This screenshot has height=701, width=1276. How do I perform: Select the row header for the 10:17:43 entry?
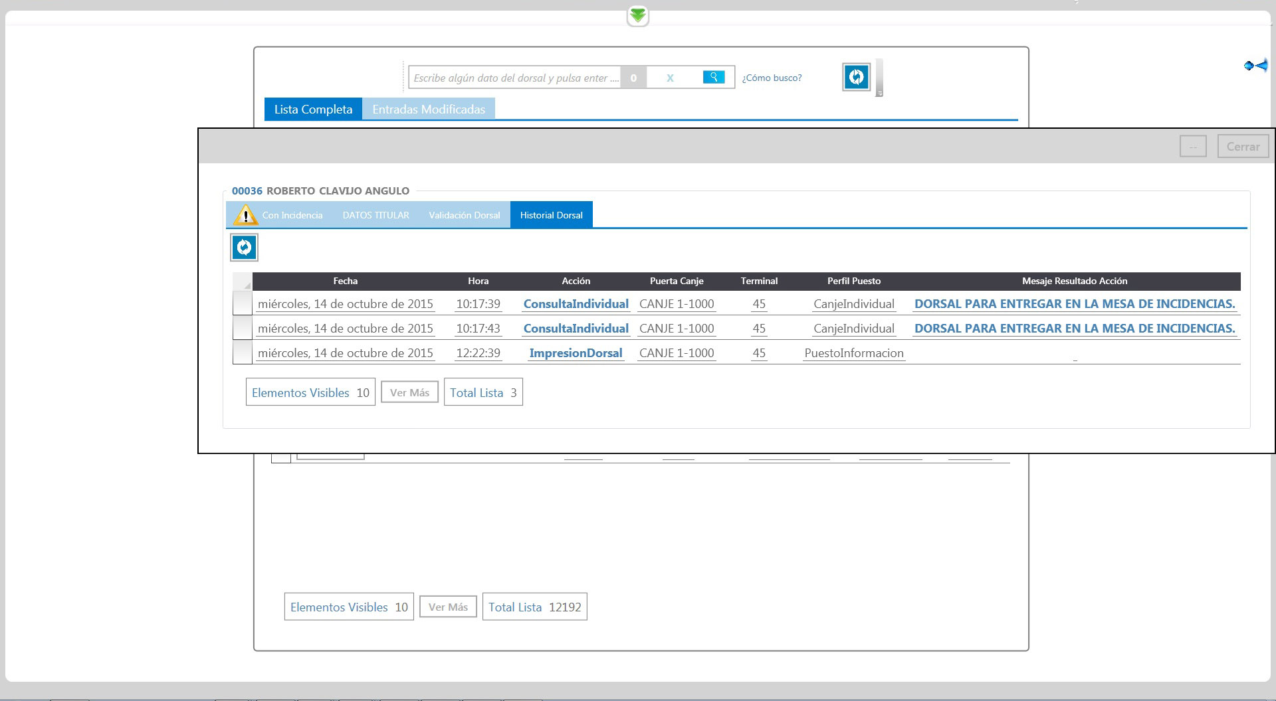coord(243,329)
